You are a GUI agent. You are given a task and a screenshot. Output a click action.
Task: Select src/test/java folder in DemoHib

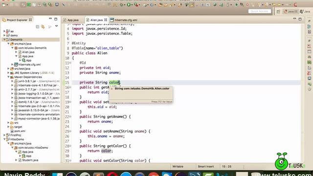tap(20, 68)
